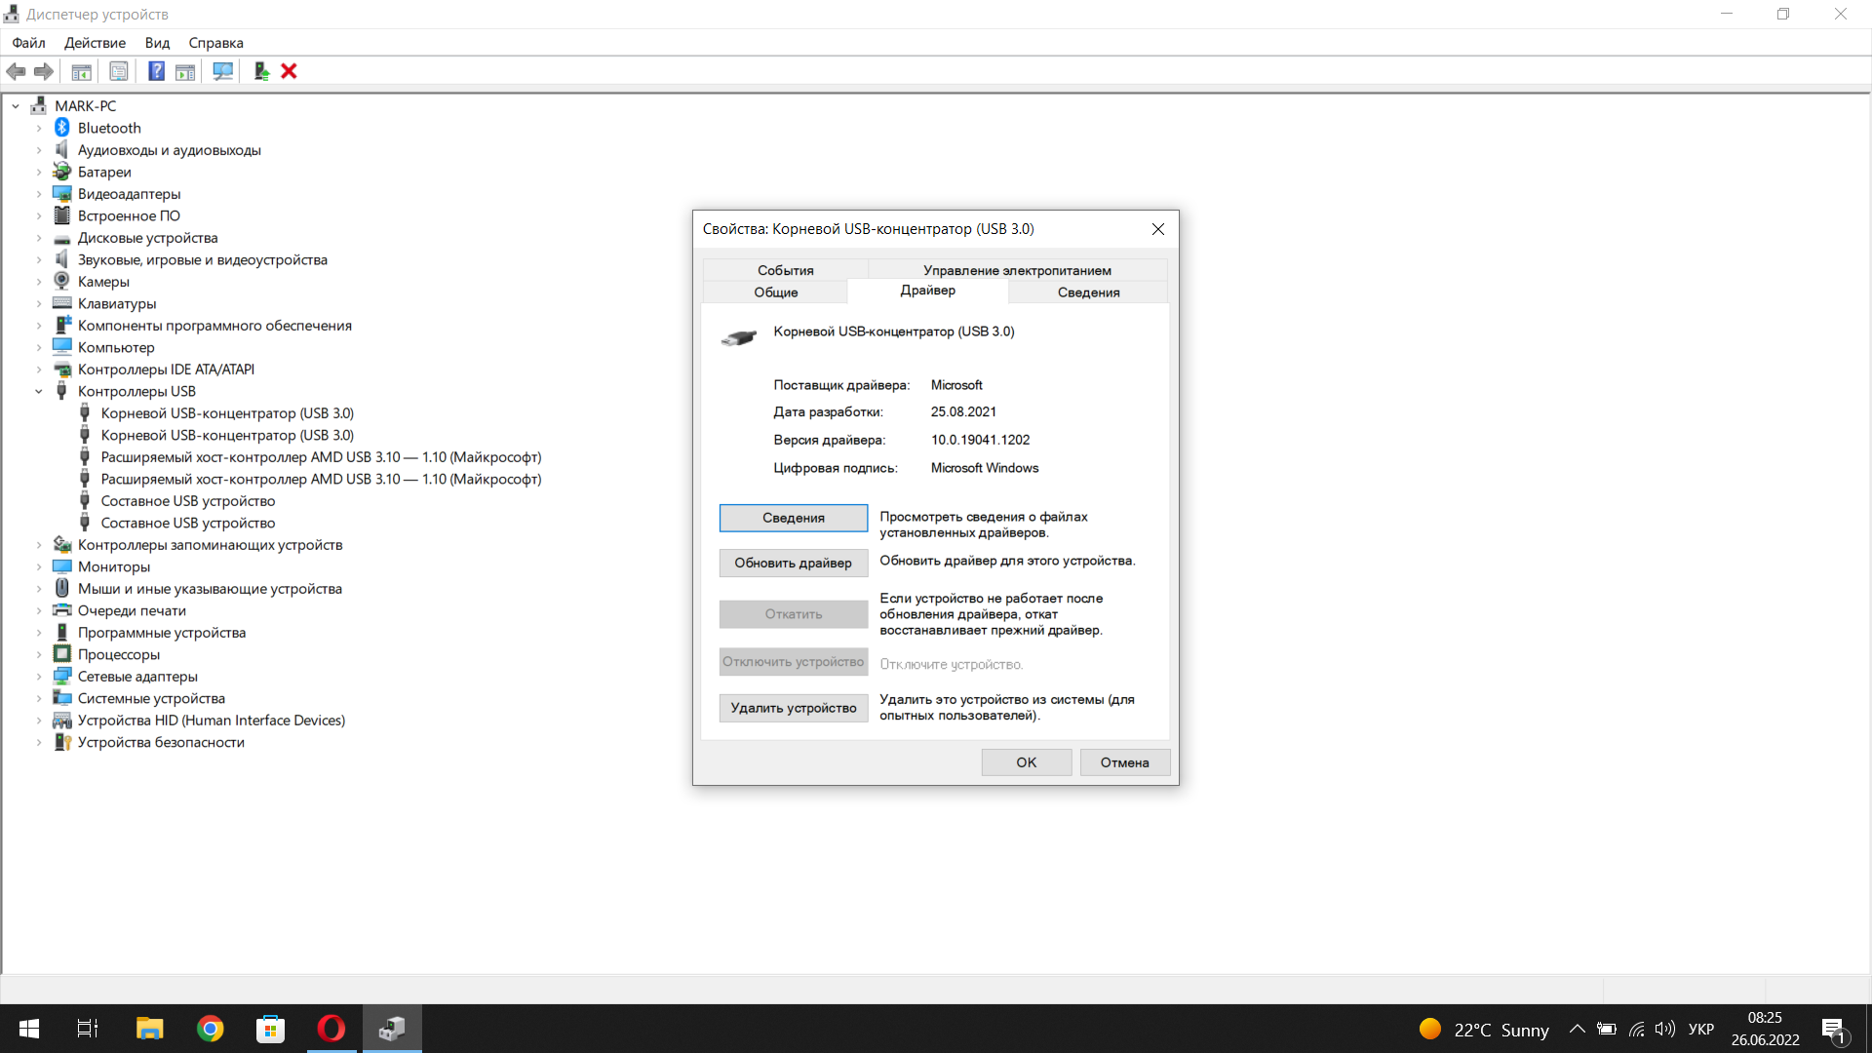This screenshot has height=1053, width=1872.
Task: Click show/hide console tree icon
Action: tap(82, 71)
